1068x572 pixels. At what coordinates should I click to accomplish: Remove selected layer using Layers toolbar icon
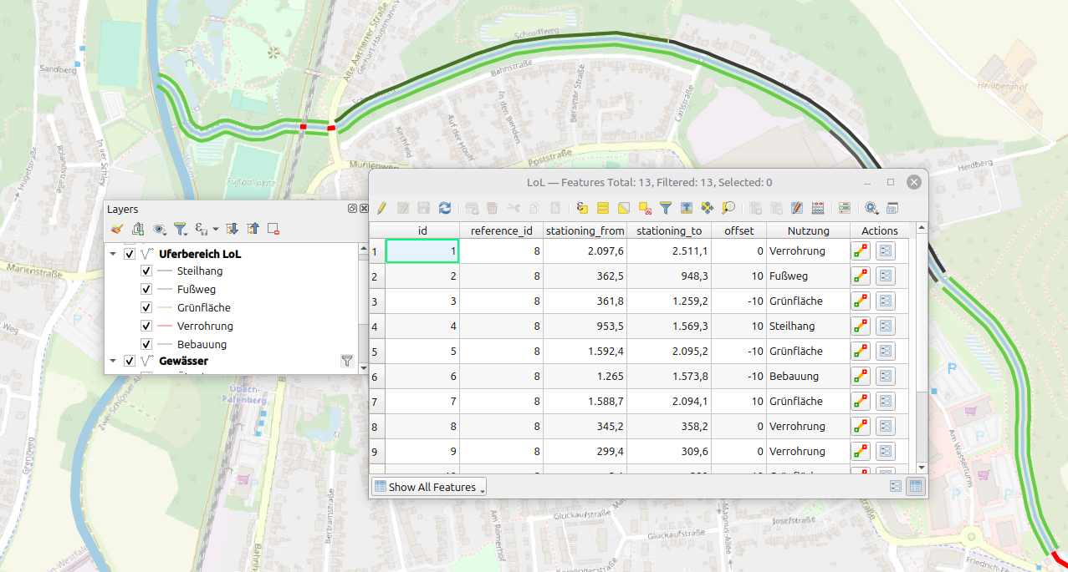(x=273, y=228)
